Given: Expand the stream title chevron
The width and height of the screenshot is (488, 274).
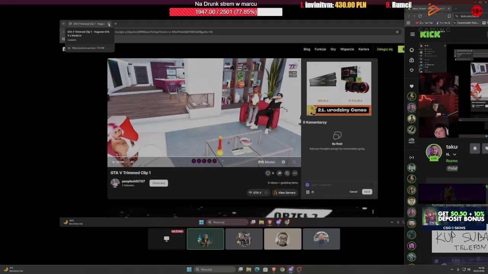Looking at the screenshot, I should coord(454,155).
